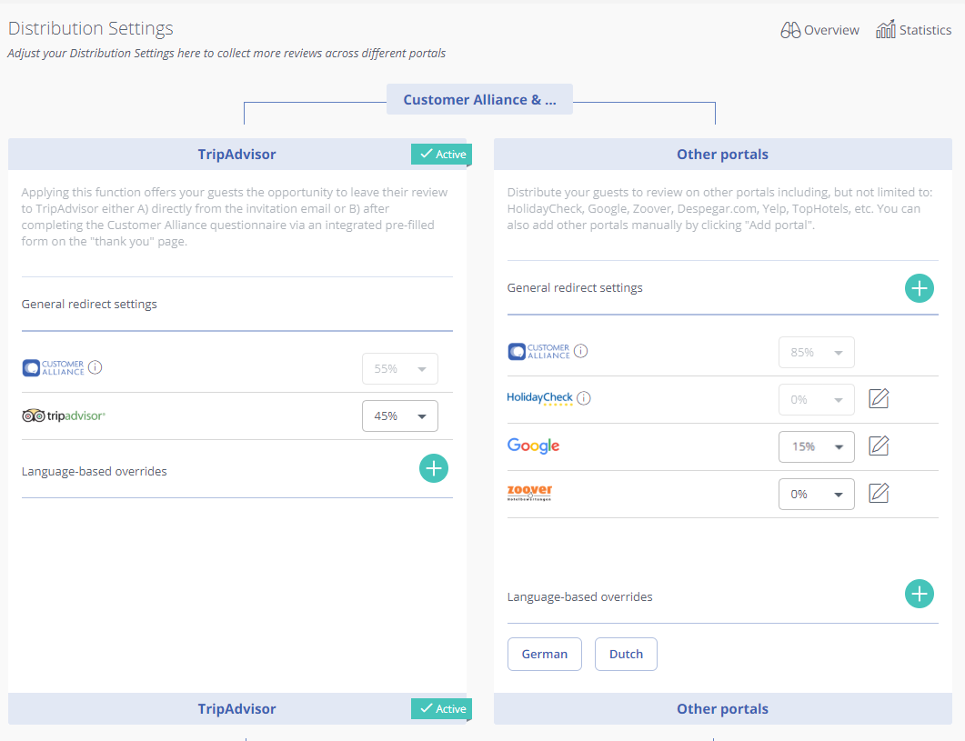Viewport: 965px width, 741px height.
Task: Click the description starting "Distribute your guests"
Action: pos(719,208)
